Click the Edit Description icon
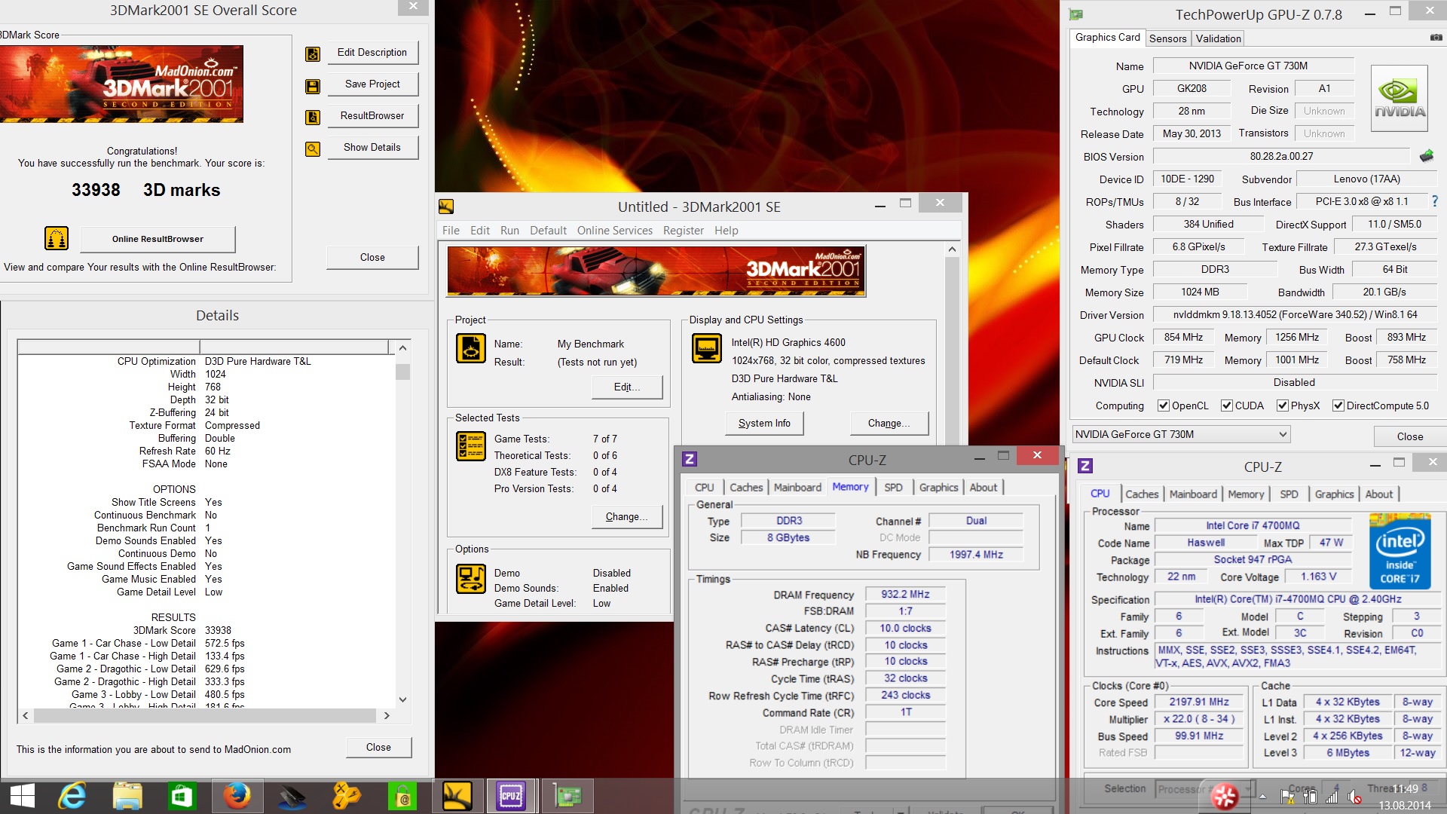The height and width of the screenshot is (814, 1447). (x=312, y=54)
